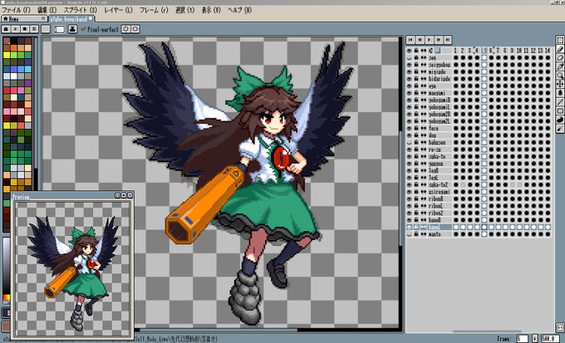Open onion skin options in timeline header
565x343 pixels.
tap(437, 51)
